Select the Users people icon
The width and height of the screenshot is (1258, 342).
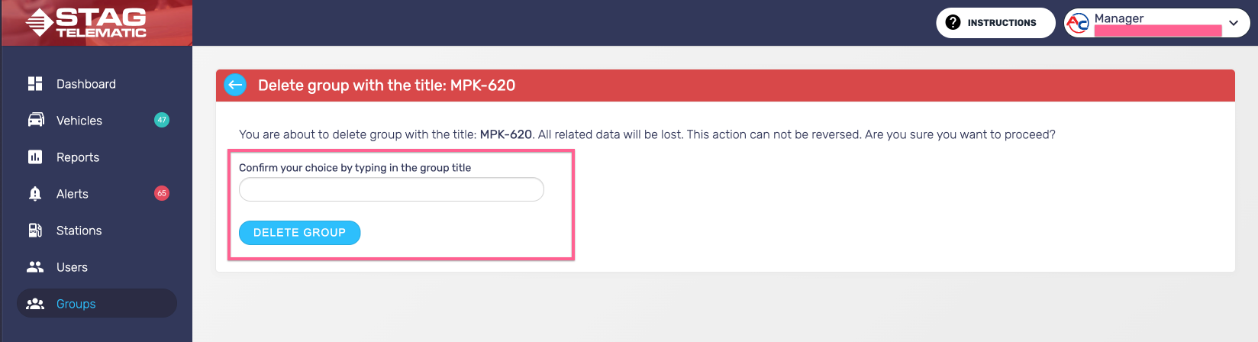[x=35, y=266]
